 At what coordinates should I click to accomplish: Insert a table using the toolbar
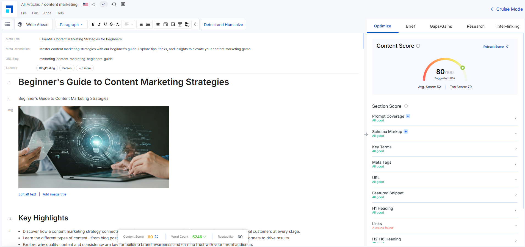point(165,24)
